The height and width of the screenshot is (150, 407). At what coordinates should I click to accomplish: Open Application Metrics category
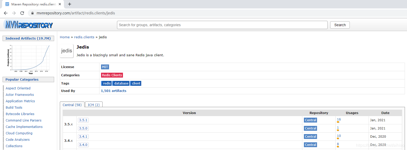point(20,101)
